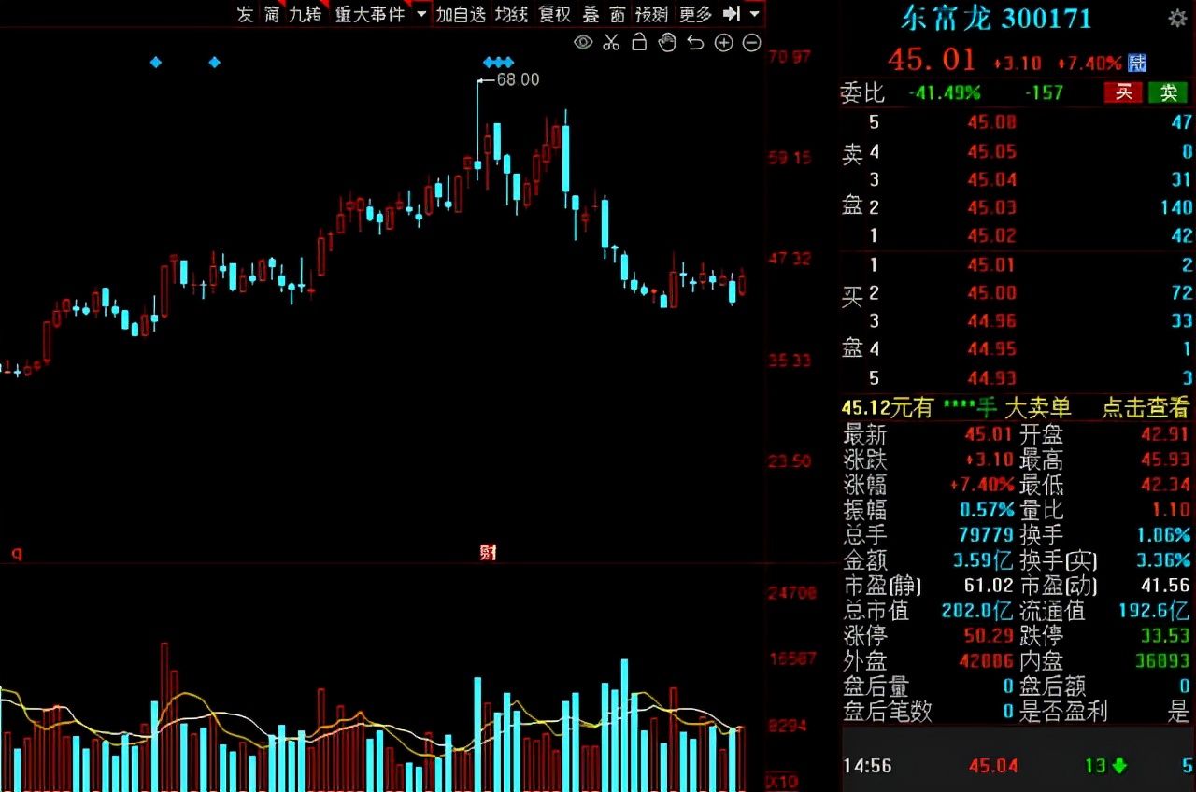
Task: Click the blue 陆 badge icon
Action: click(1137, 63)
